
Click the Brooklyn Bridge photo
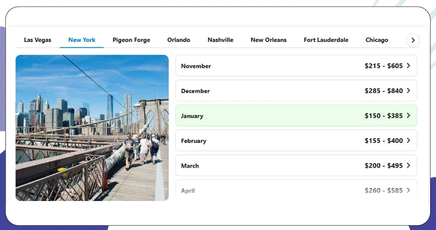click(x=92, y=128)
